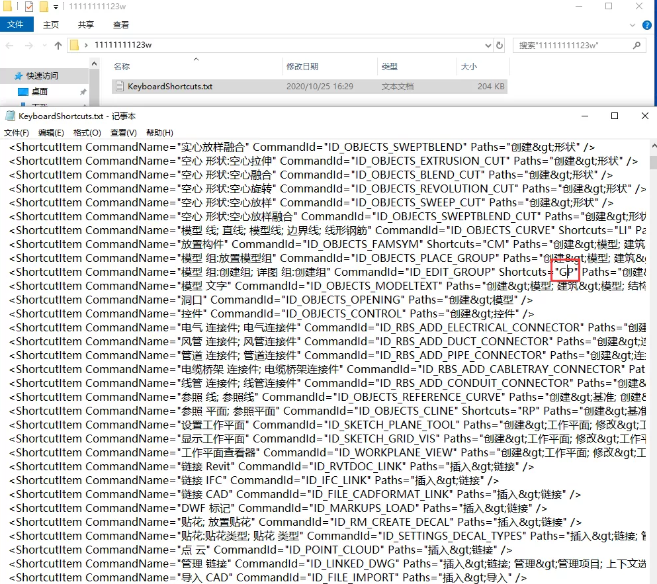Click quick access new folder icon
Screen dimensions: 657x584
pyautogui.click(x=44, y=7)
